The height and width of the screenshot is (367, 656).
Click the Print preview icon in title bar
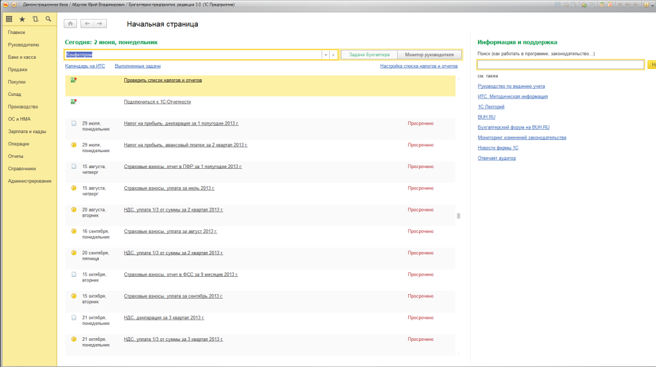[574, 4]
